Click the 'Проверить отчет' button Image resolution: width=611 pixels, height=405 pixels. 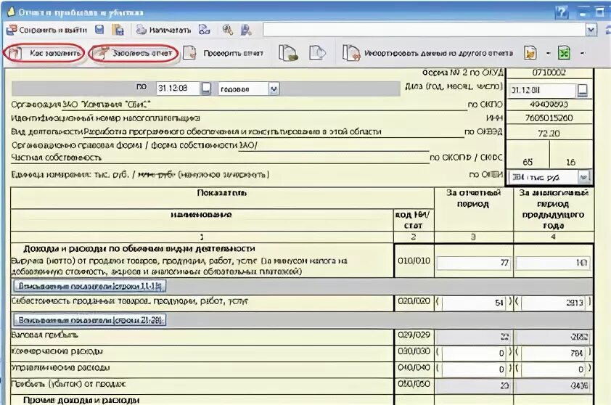pyautogui.click(x=224, y=53)
